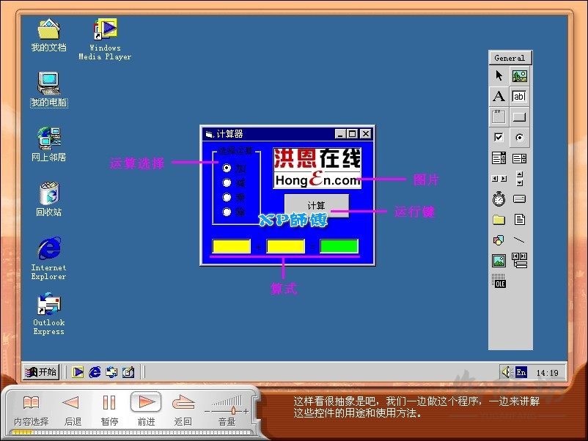Screen dimensions: 588x441
Task: Select the 乘 radio option in calculator
Action: (227, 197)
